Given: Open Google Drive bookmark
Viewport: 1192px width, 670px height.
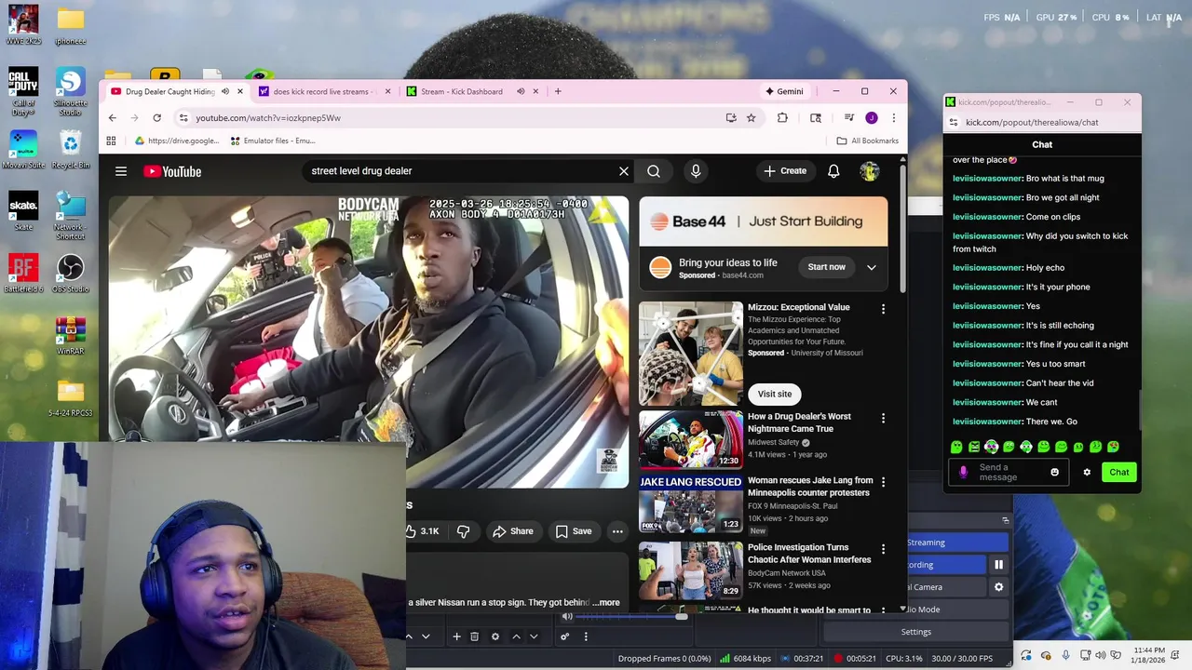Looking at the screenshot, I should coord(177,141).
